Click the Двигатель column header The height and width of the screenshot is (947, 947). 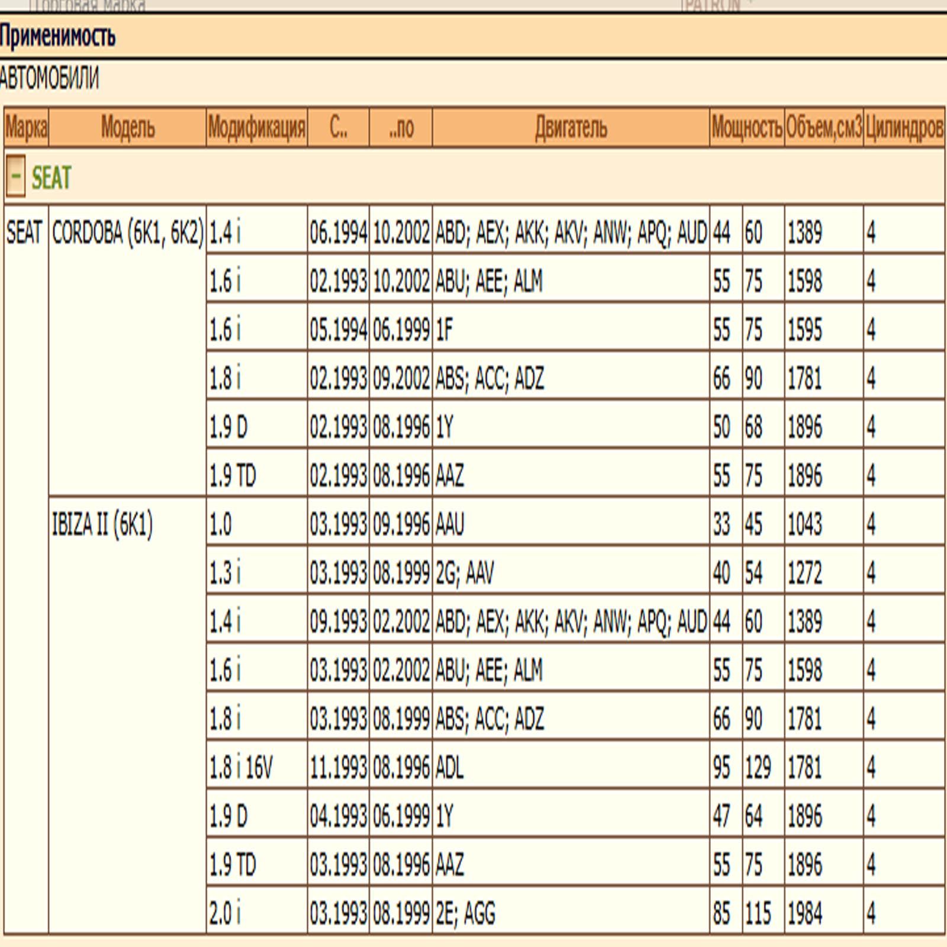(571, 127)
